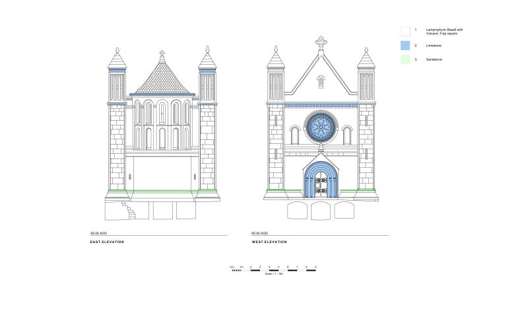This screenshot has width=528, height=313.
Task: Select the 'Limestone' legend label
Action: coord(434,46)
